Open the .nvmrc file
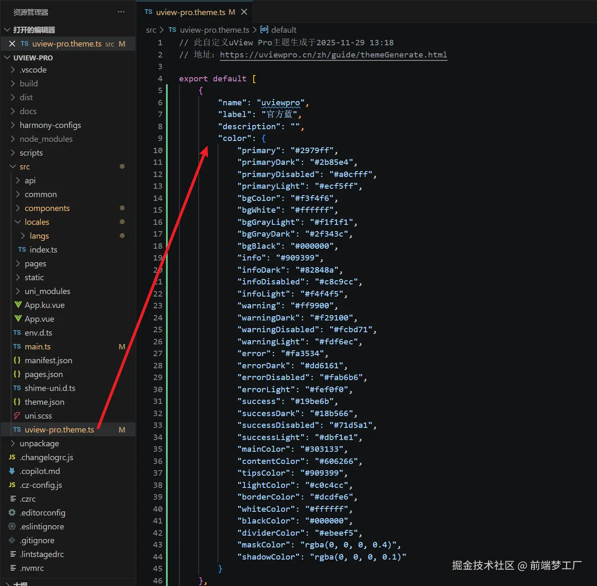The height and width of the screenshot is (586, 597). (68, 568)
